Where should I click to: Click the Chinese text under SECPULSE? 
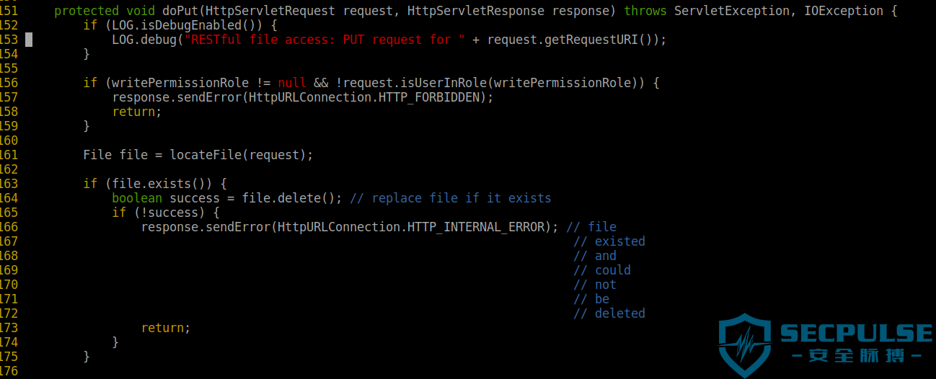[x=857, y=357]
